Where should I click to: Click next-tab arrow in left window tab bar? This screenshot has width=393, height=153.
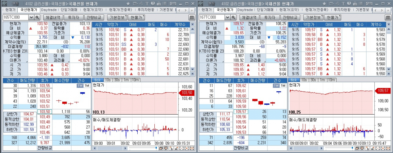[x=186, y=10]
